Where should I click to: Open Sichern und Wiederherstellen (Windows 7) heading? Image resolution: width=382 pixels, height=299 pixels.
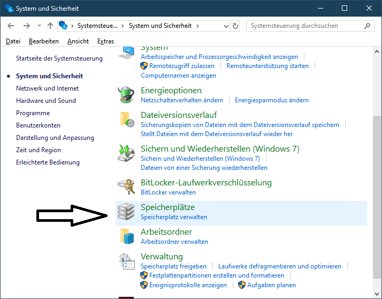pos(220,148)
